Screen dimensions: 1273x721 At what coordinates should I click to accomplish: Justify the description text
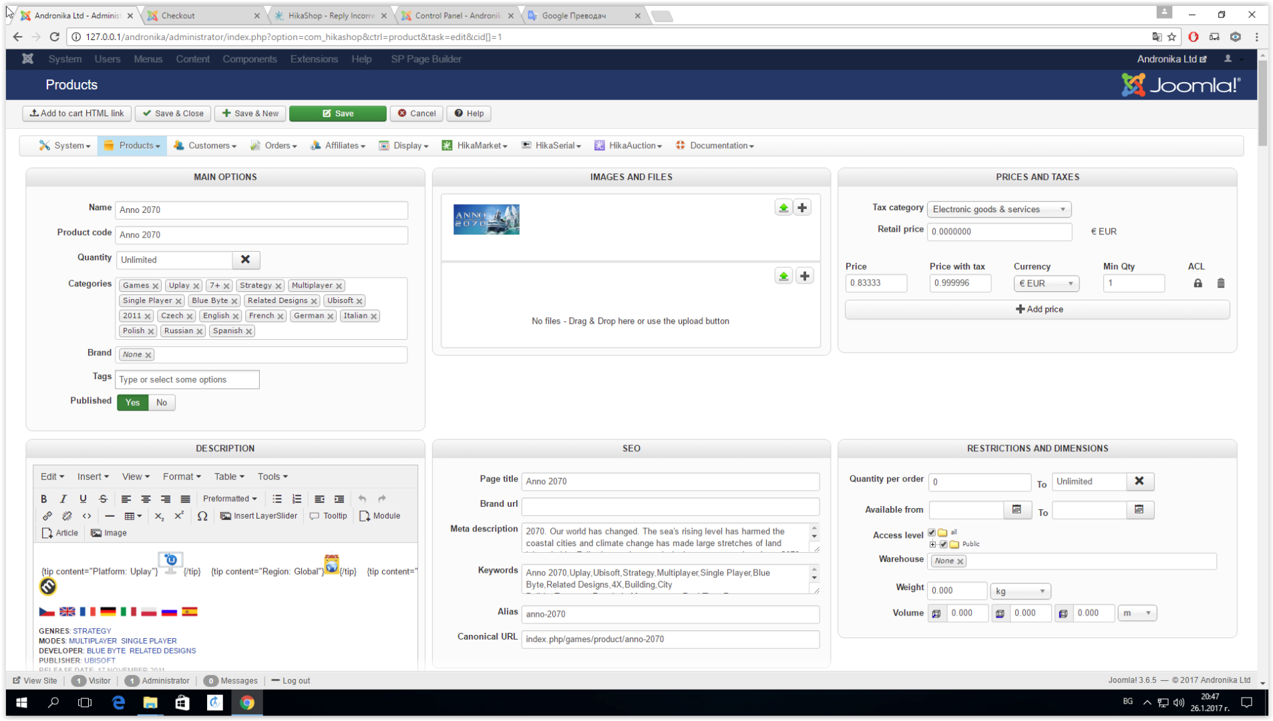186,499
